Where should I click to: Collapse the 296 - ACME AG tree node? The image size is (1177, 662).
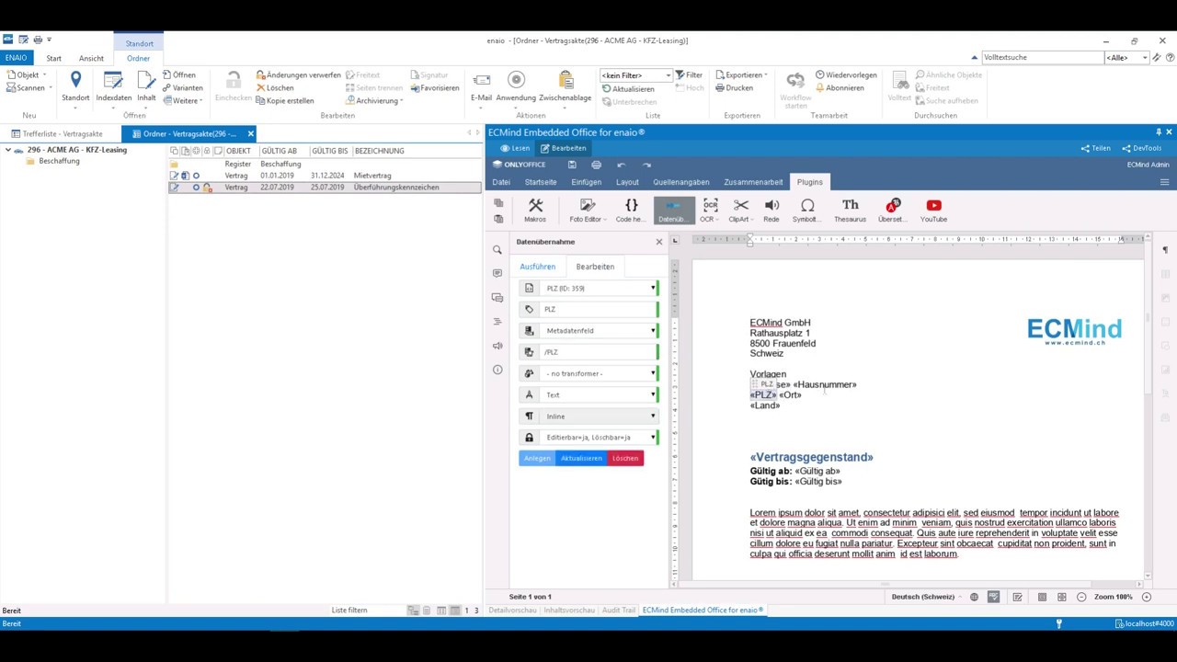tap(8, 150)
